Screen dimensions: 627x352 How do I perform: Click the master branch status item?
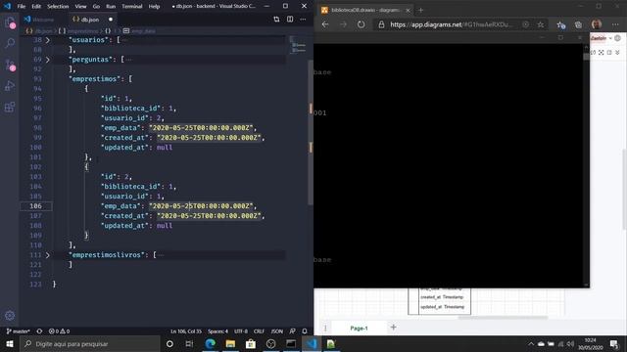(18, 331)
